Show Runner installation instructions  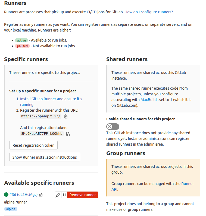(x=45, y=157)
